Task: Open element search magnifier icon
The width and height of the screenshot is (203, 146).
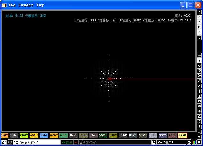Action: (199, 137)
